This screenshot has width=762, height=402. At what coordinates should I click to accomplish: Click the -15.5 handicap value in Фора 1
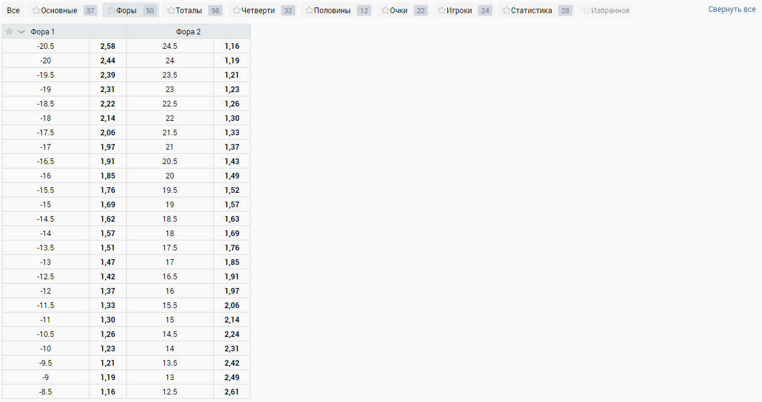point(46,190)
